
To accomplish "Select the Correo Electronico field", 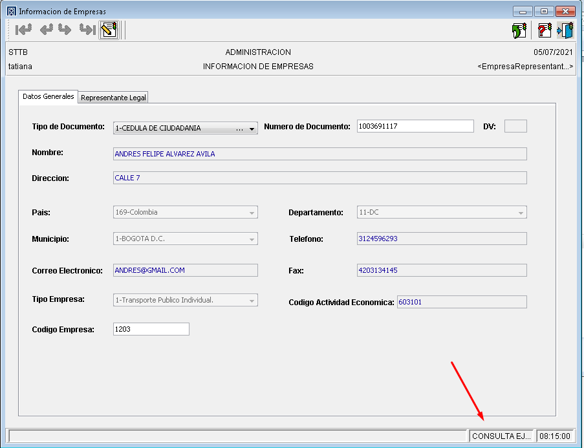I will [x=185, y=270].
